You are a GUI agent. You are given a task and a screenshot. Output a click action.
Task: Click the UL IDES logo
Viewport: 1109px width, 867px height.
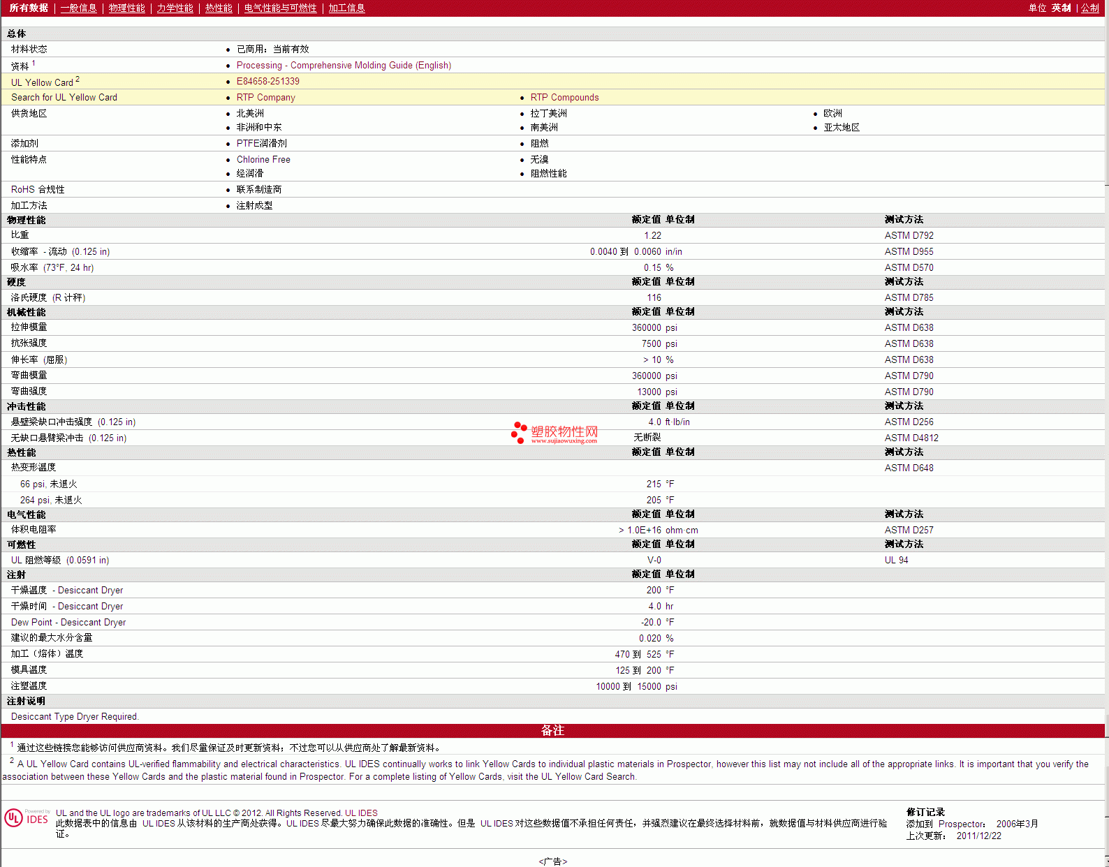click(27, 817)
